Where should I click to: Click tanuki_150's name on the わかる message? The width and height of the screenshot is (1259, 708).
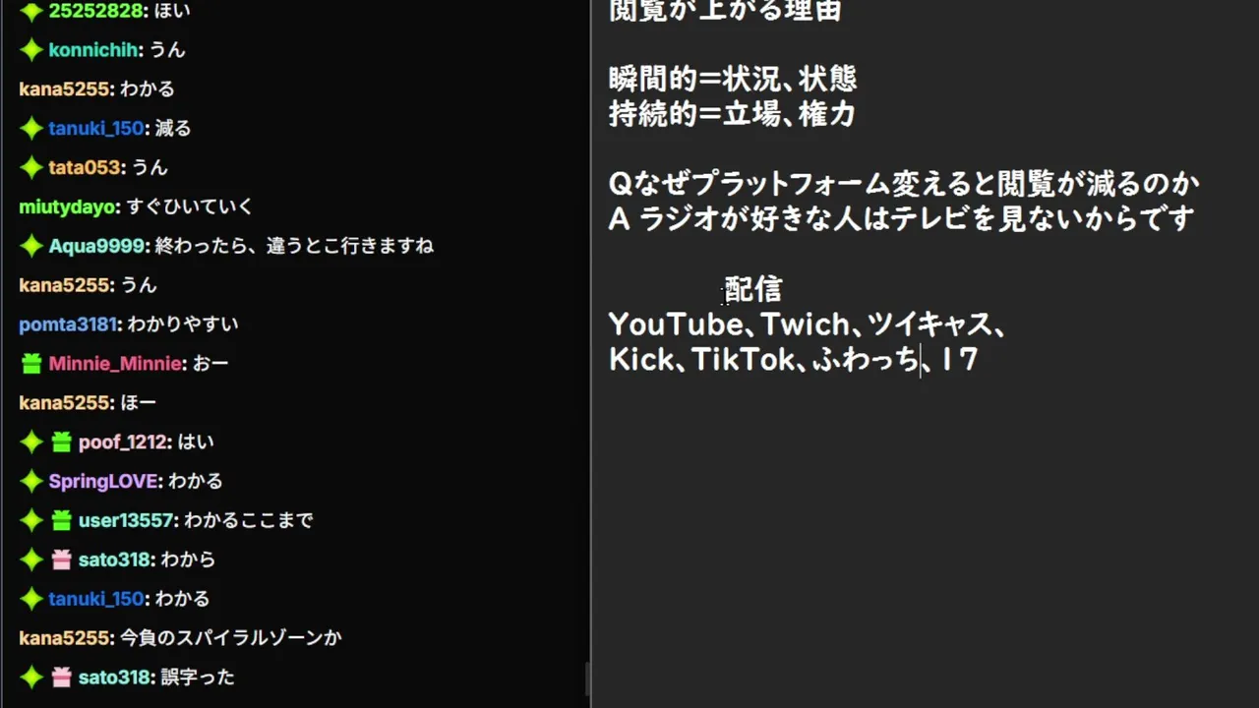click(x=96, y=599)
